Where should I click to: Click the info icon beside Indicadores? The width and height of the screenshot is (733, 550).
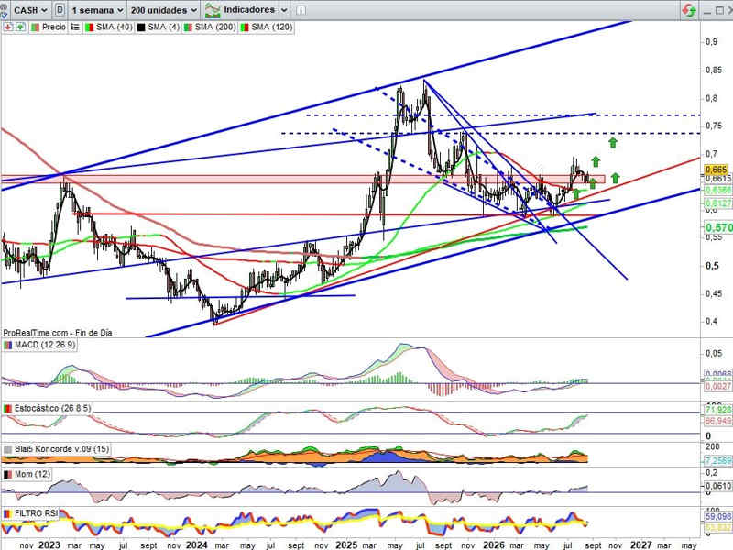click(301, 10)
